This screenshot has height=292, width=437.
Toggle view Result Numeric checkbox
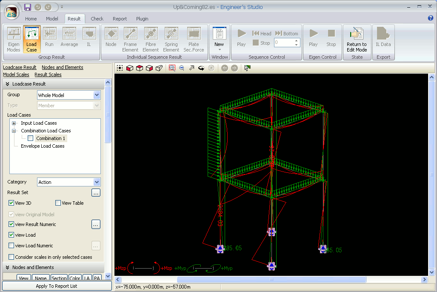[11, 224]
